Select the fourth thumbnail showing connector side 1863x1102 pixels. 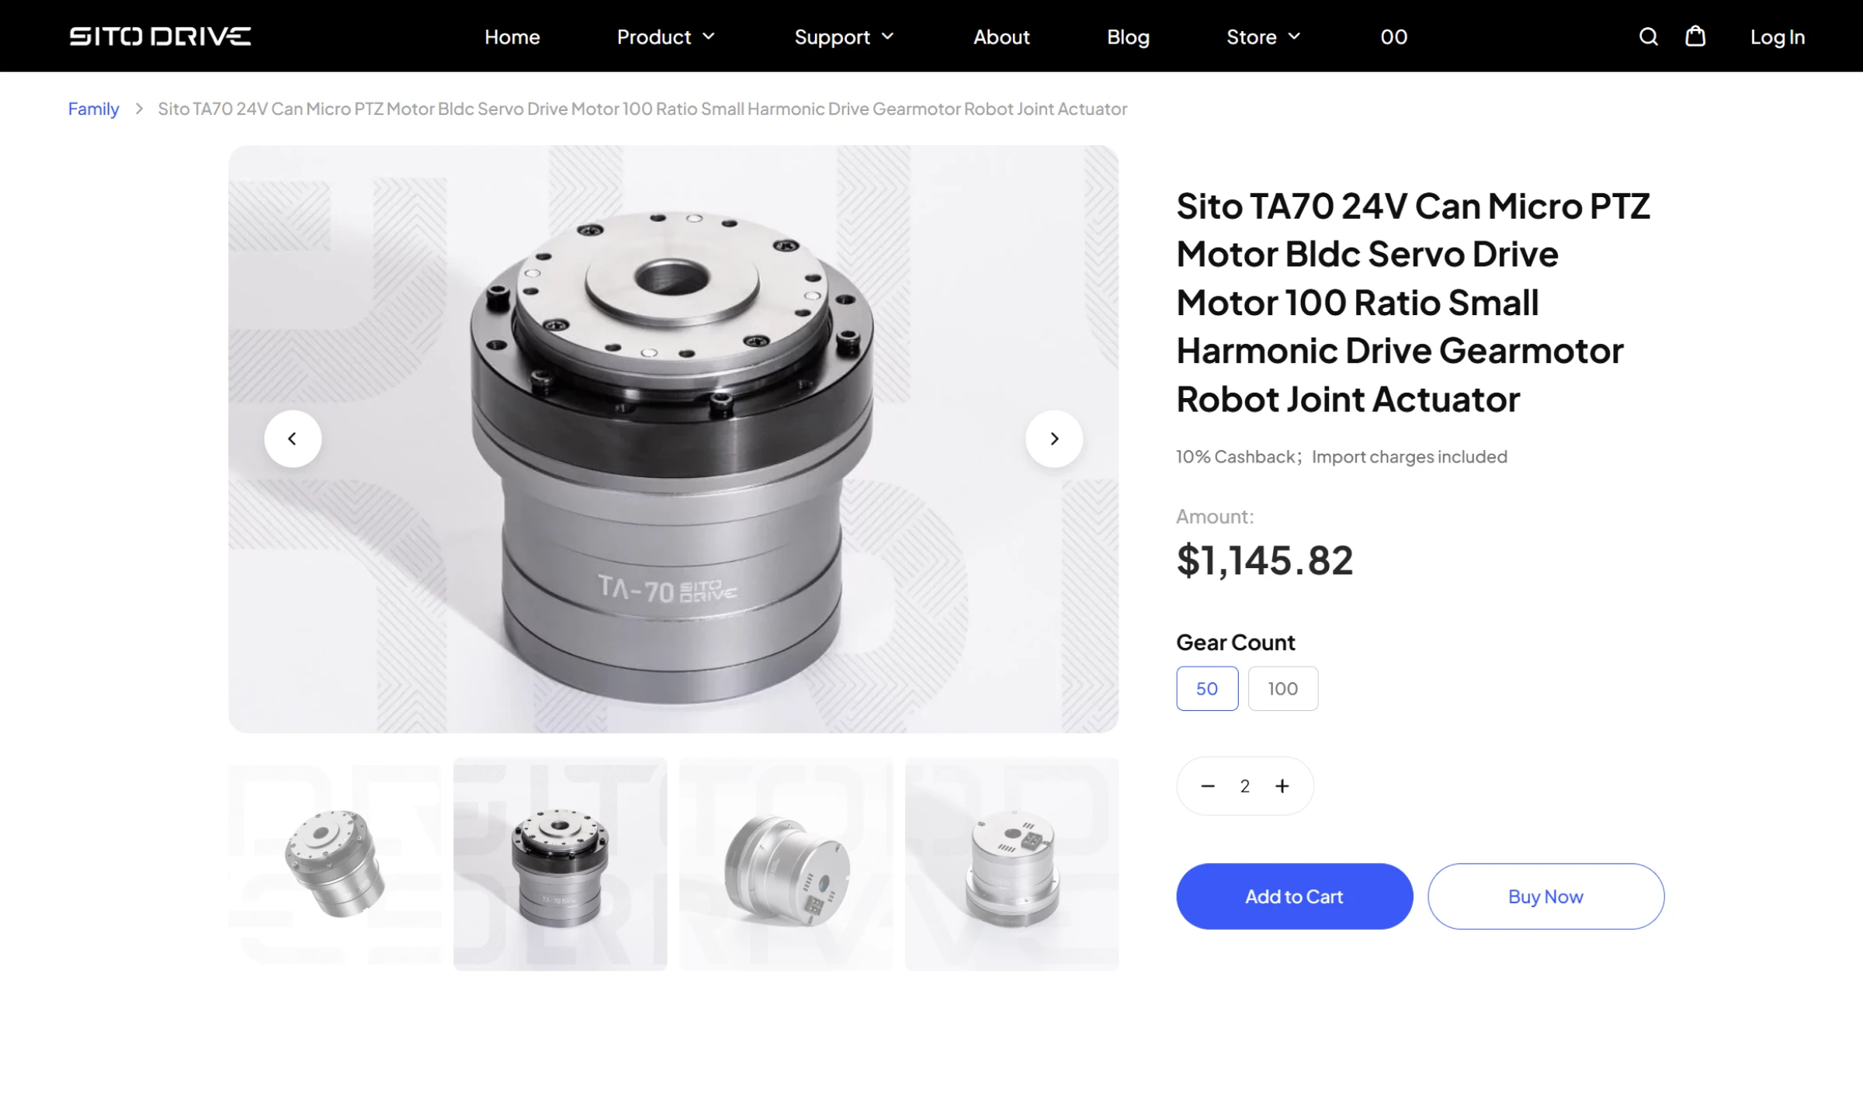[x=1012, y=864]
